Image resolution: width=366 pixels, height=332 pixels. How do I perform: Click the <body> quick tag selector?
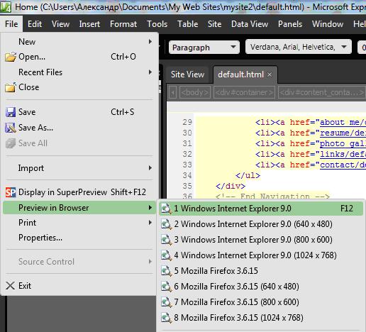point(195,92)
